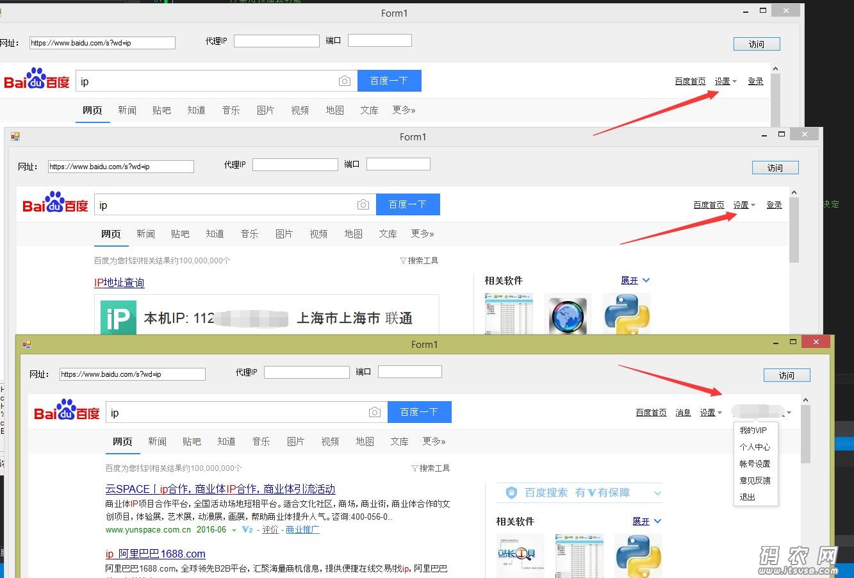Click 登录 link in middle window
Viewport: 854px width, 578px height.
pyautogui.click(x=775, y=205)
